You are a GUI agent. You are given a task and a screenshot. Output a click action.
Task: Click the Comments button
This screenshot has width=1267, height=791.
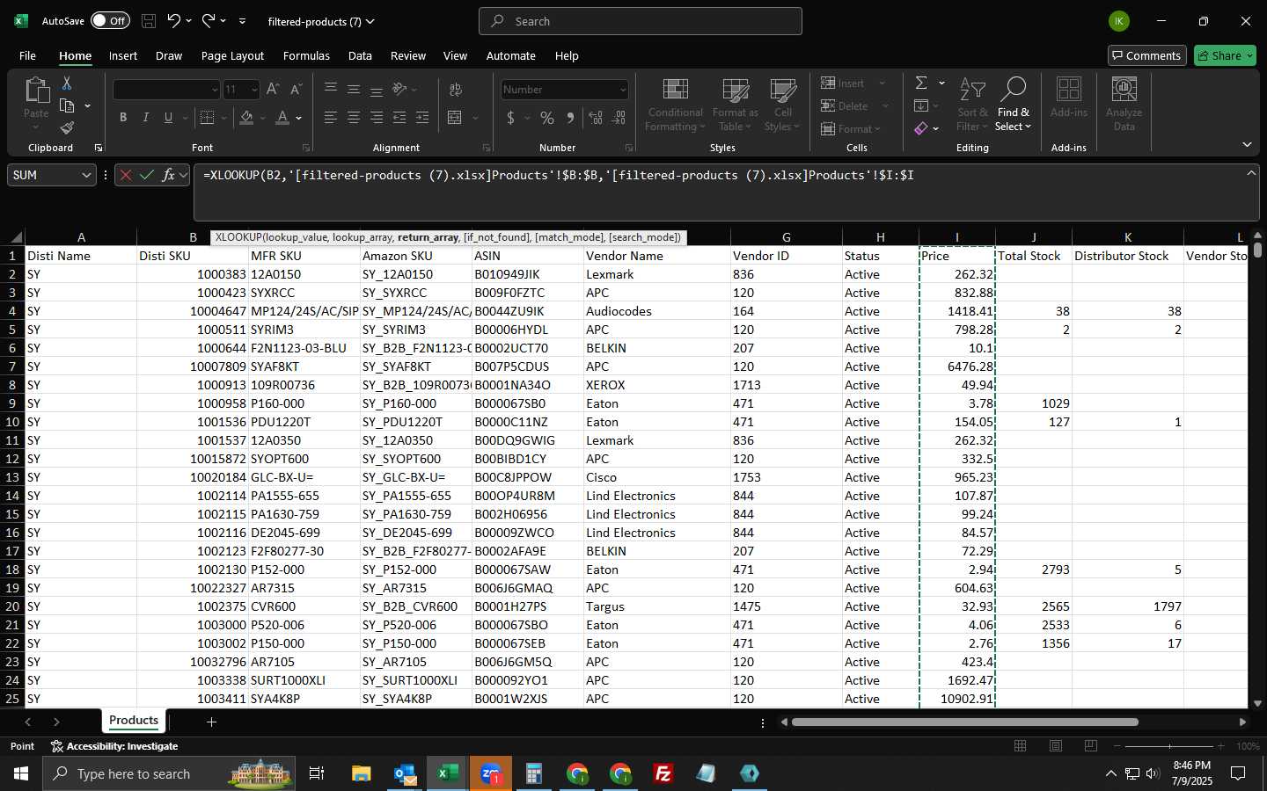[1146, 55]
